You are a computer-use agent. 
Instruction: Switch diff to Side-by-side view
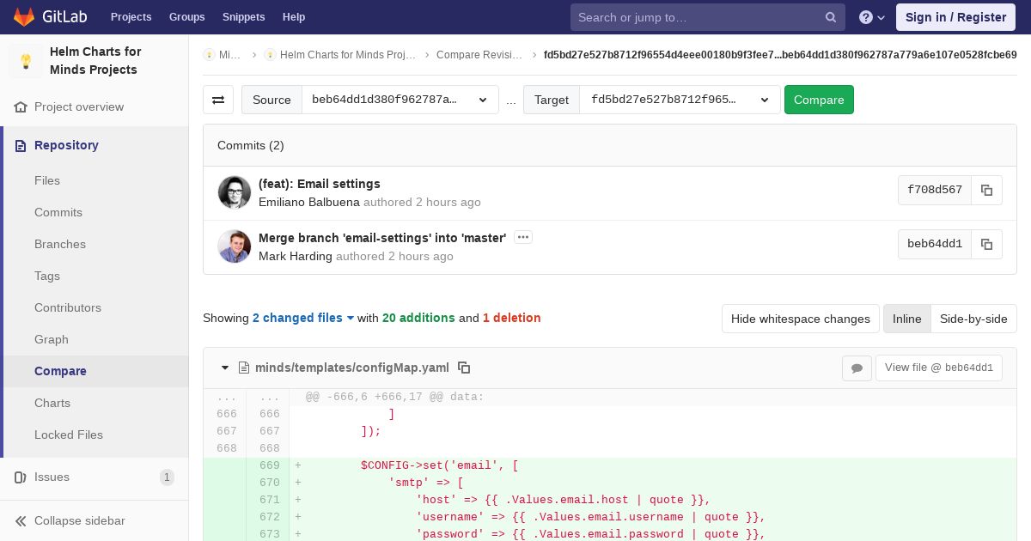pos(973,319)
